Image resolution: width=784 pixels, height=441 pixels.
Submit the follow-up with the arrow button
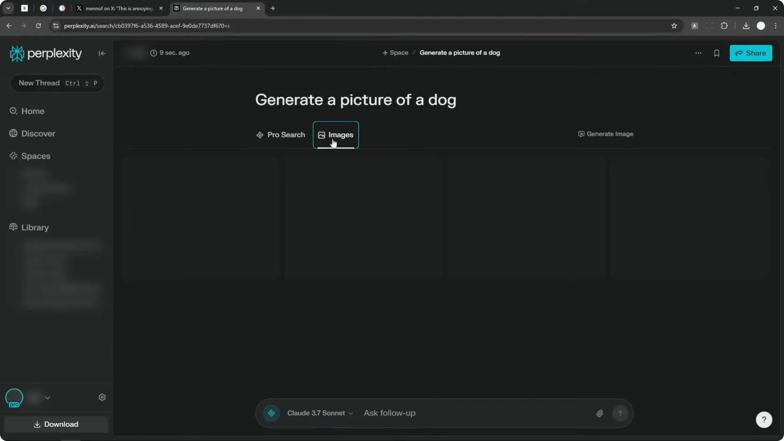620,413
